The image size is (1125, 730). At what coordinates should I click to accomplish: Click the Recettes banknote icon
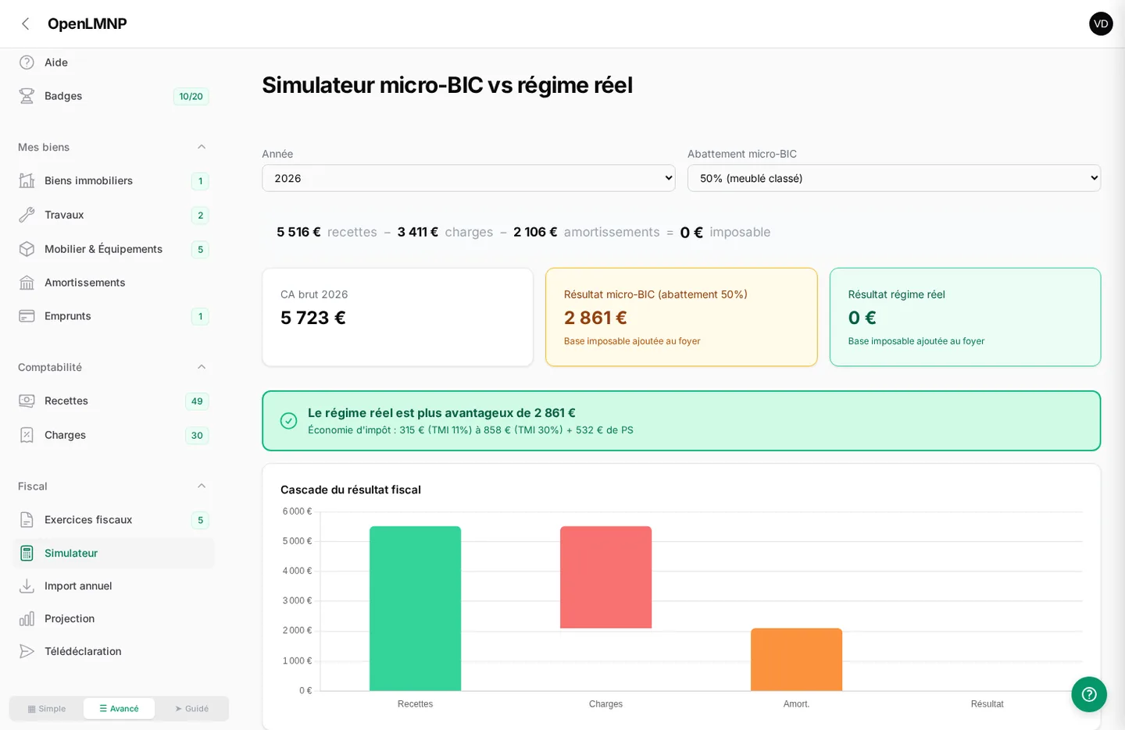(27, 401)
